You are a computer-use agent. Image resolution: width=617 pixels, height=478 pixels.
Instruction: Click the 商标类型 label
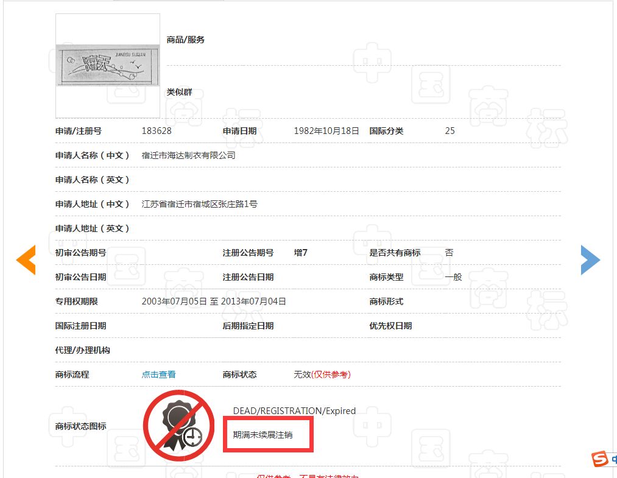click(386, 277)
